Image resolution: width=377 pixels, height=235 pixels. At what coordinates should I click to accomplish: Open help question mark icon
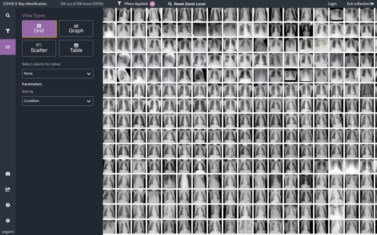[x=8, y=205]
